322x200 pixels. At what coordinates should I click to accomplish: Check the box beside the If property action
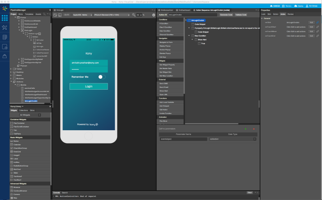pos(193,28)
